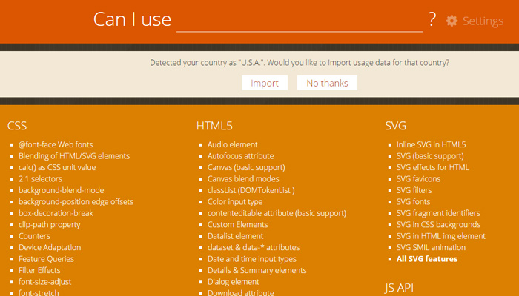Click the Settings text label
This screenshot has width=519, height=296.
pyautogui.click(x=483, y=21)
